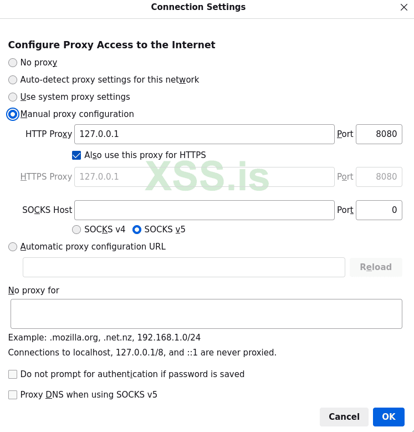Click the Reload button
Viewport: 414px width, 432px height.
click(376, 267)
